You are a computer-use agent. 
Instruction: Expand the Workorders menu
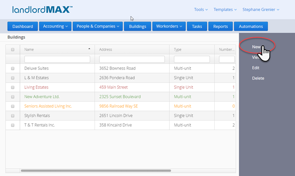[169, 26]
